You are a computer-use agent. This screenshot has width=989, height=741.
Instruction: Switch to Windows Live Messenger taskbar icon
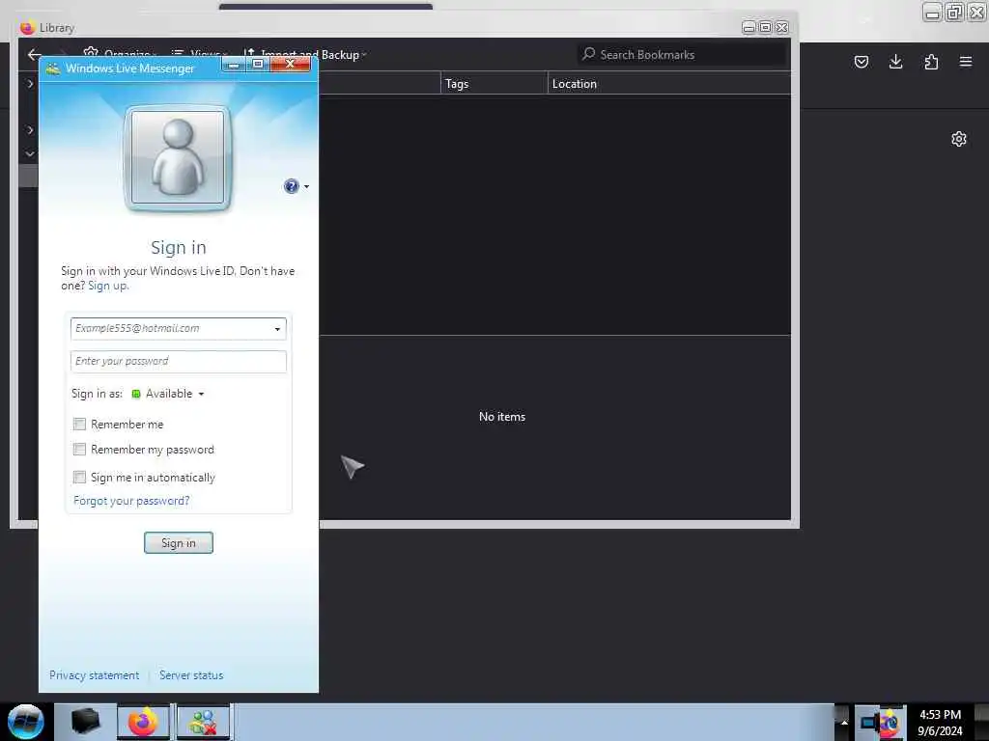point(203,722)
